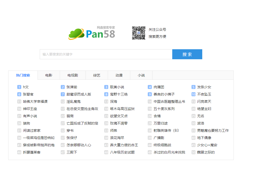The image size is (256, 170).
Task: Click the number 5 rank badge
Action: tap(193, 87)
